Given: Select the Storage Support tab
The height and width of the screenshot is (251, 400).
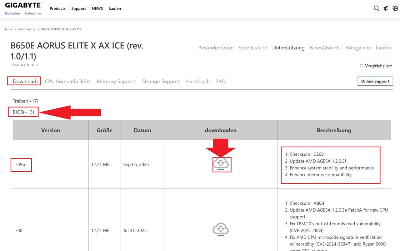Looking at the screenshot, I should (161, 81).
